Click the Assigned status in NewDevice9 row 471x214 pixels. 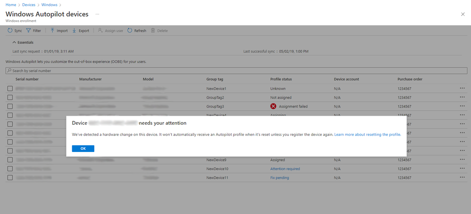[x=278, y=160]
